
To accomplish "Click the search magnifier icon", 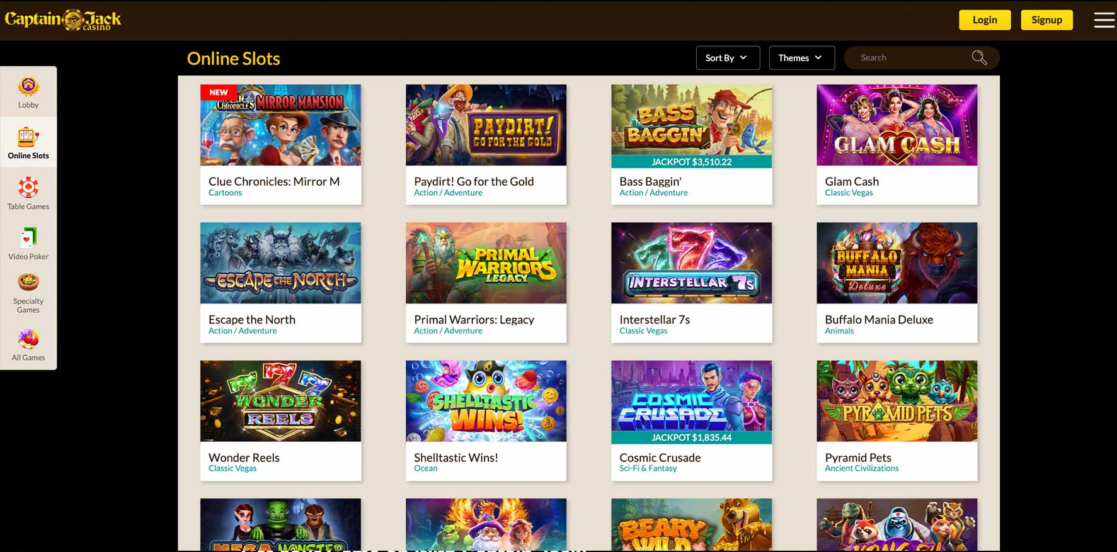I will click(979, 58).
